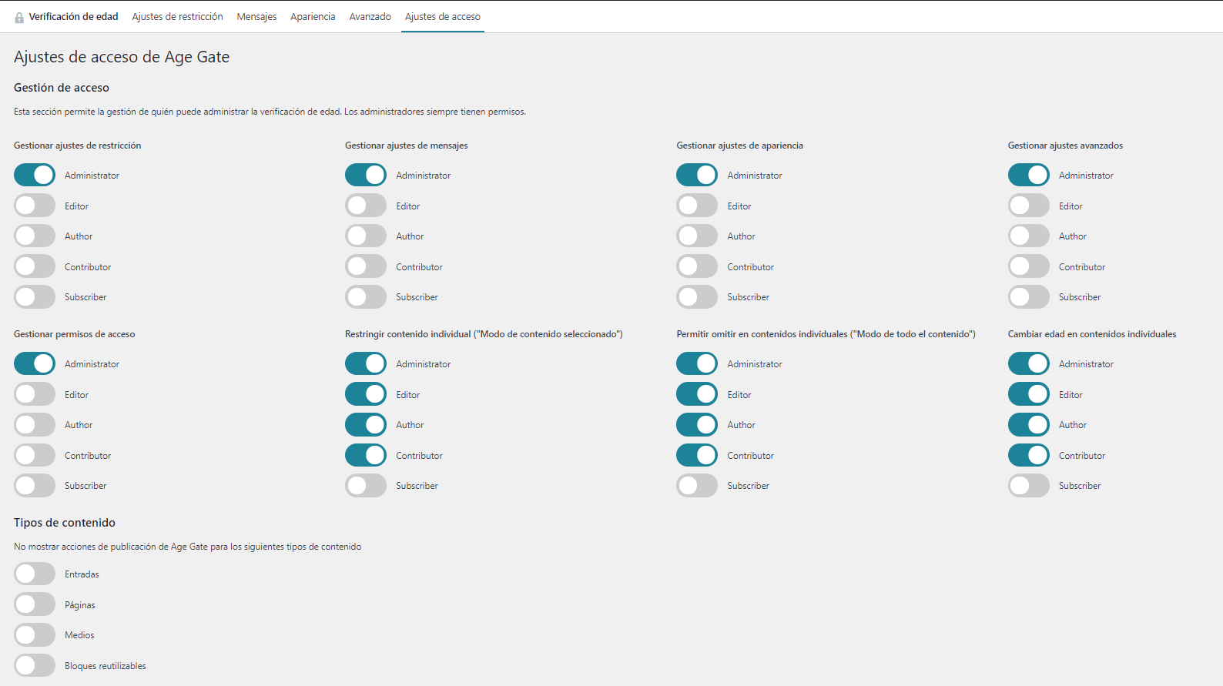Enable Editor under Gestionar ajustes de mensajes
Screen dimensions: 1223x686
pos(366,206)
